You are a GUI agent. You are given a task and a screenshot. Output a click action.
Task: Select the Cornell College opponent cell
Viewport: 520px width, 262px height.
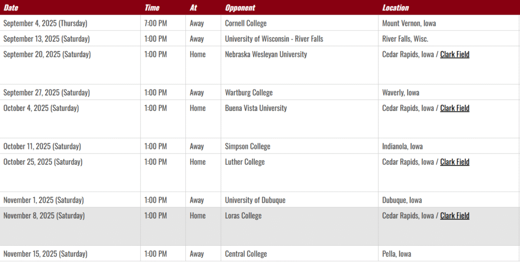[246, 23]
